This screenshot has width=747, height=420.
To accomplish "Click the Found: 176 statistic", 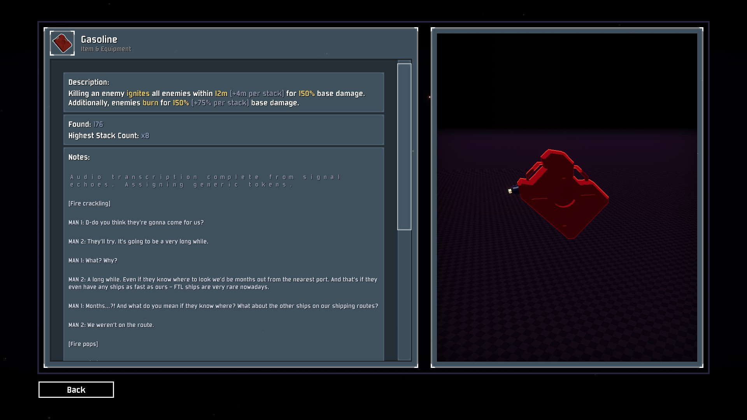I will (x=86, y=124).
